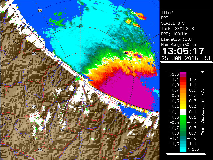Pick the red band in the legend
213x160 pixels.
pyautogui.click(x=183, y=81)
